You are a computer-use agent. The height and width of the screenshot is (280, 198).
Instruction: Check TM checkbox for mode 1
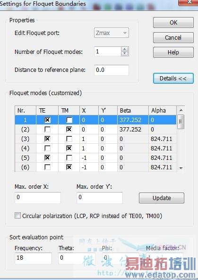(69, 120)
